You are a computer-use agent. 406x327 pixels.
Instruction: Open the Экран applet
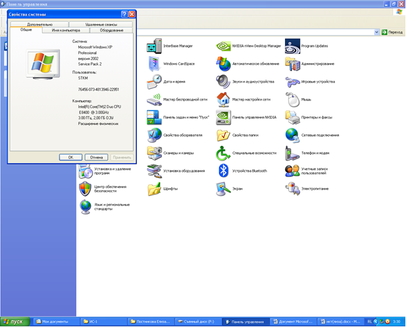coord(223,189)
